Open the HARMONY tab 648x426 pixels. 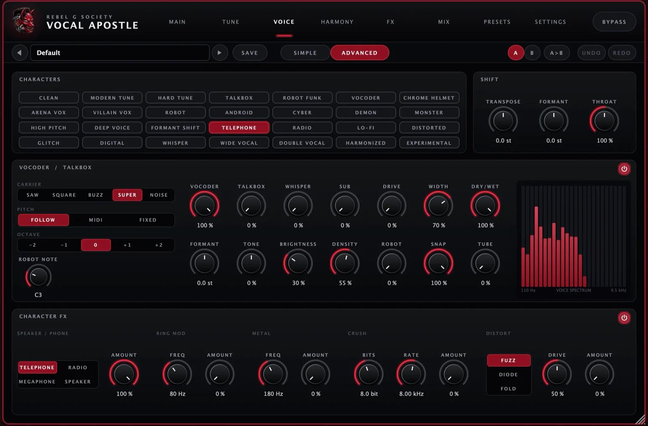(x=337, y=22)
